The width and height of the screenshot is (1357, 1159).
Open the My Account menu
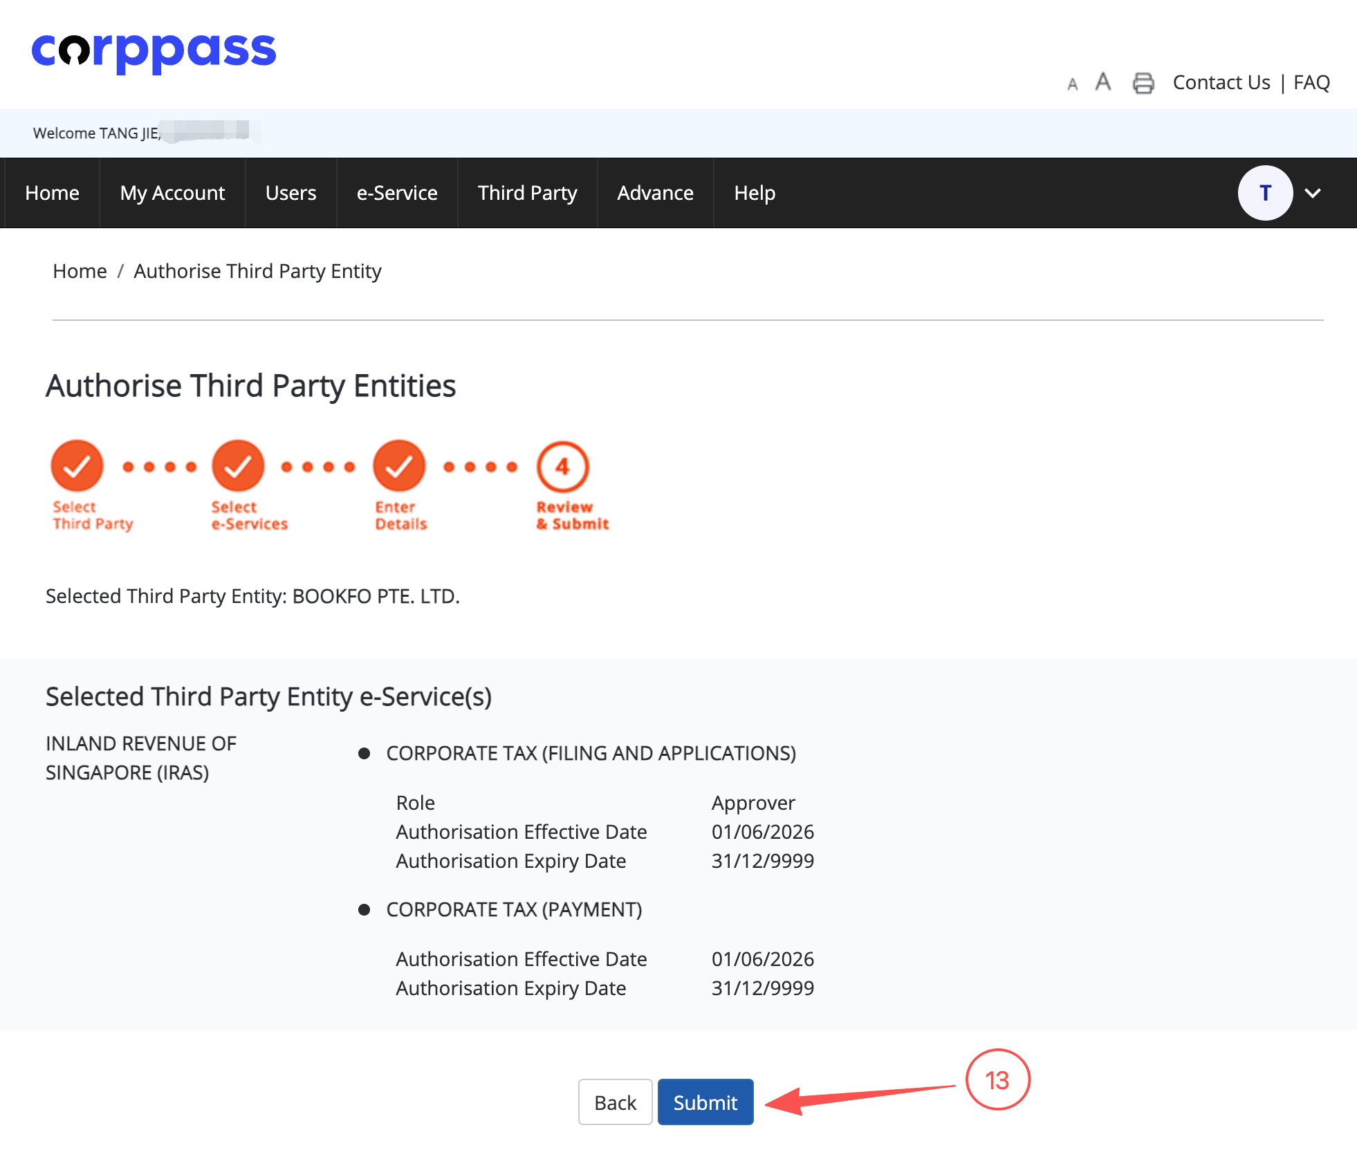(x=172, y=193)
